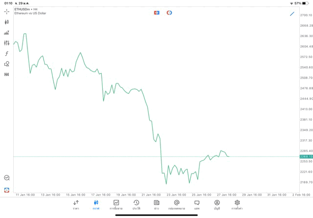Viewport: 313px width, 218px height.
Task: Switch to the ราคา (quotes) tab
Action: click(x=76, y=205)
